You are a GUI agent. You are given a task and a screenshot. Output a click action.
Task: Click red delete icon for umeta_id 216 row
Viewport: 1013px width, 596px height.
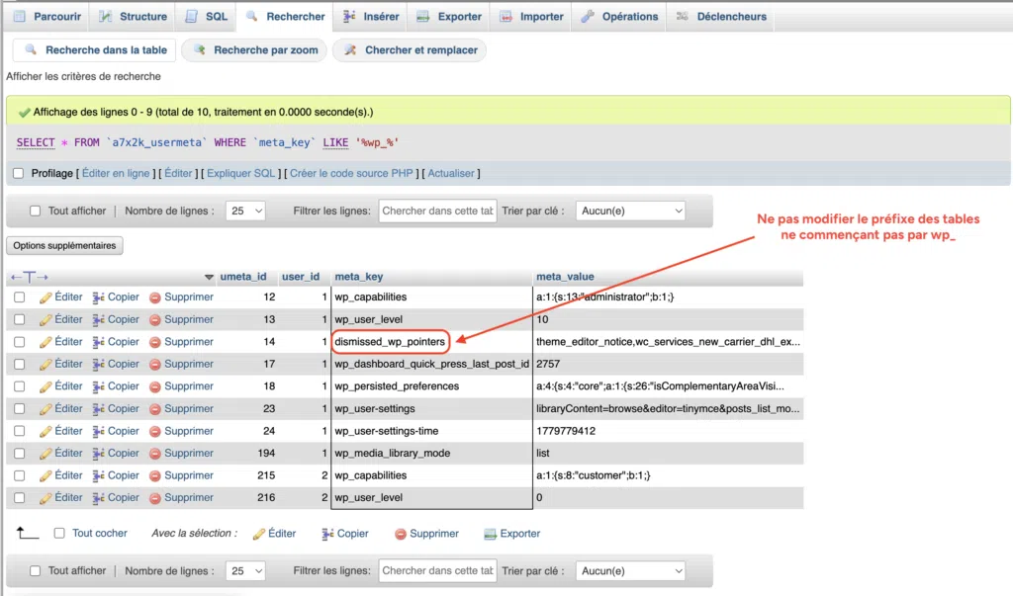155,498
